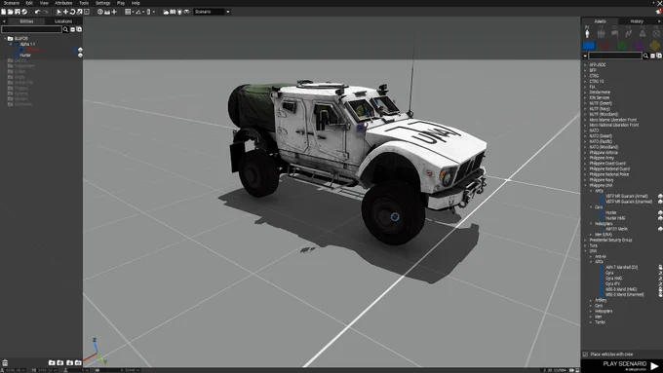
Task: Click the search magnifier in Entities panel
Action: tap(65, 29)
